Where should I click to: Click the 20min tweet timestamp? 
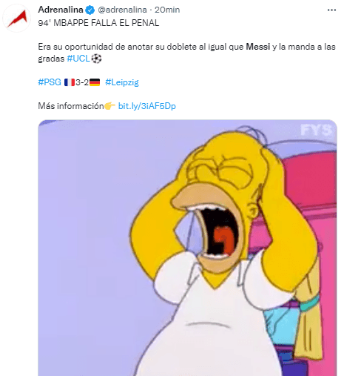pyautogui.click(x=167, y=10)
